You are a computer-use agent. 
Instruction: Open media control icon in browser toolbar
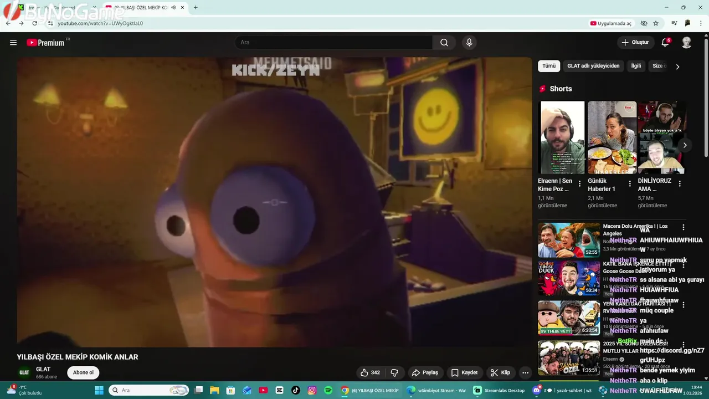click(674, 23)
